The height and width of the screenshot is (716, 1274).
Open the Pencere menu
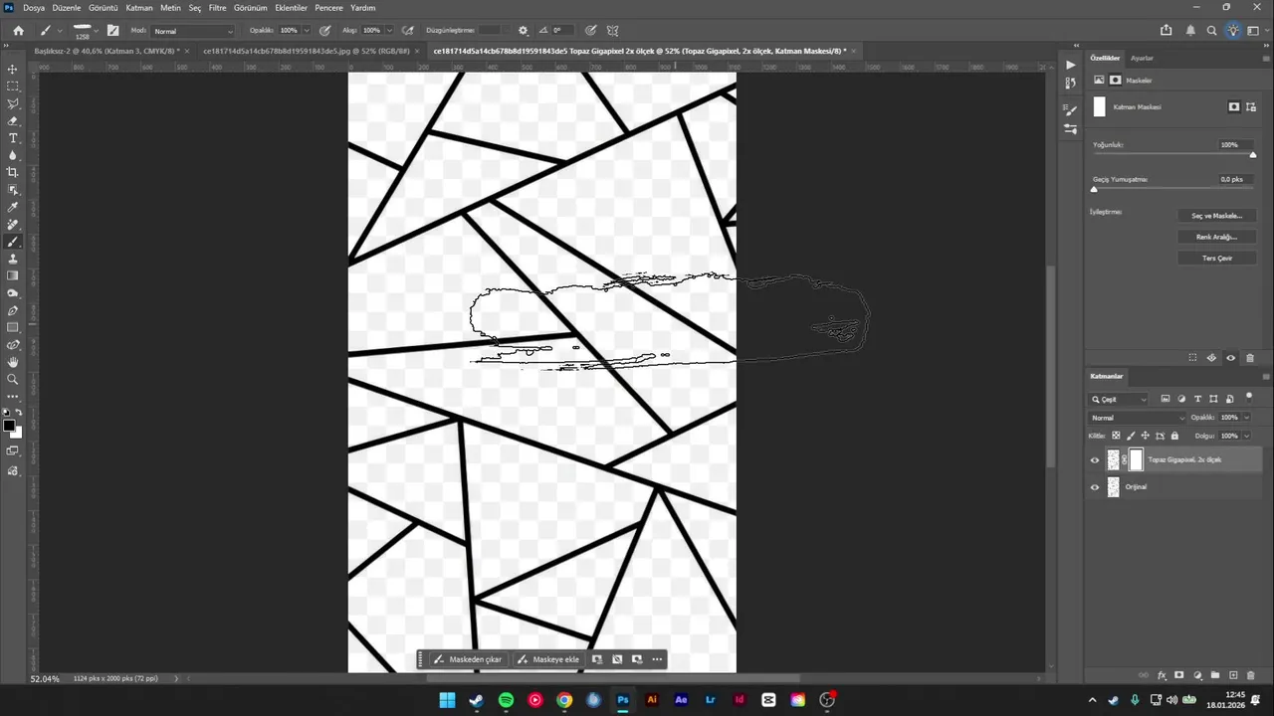[x=328, y=8]
